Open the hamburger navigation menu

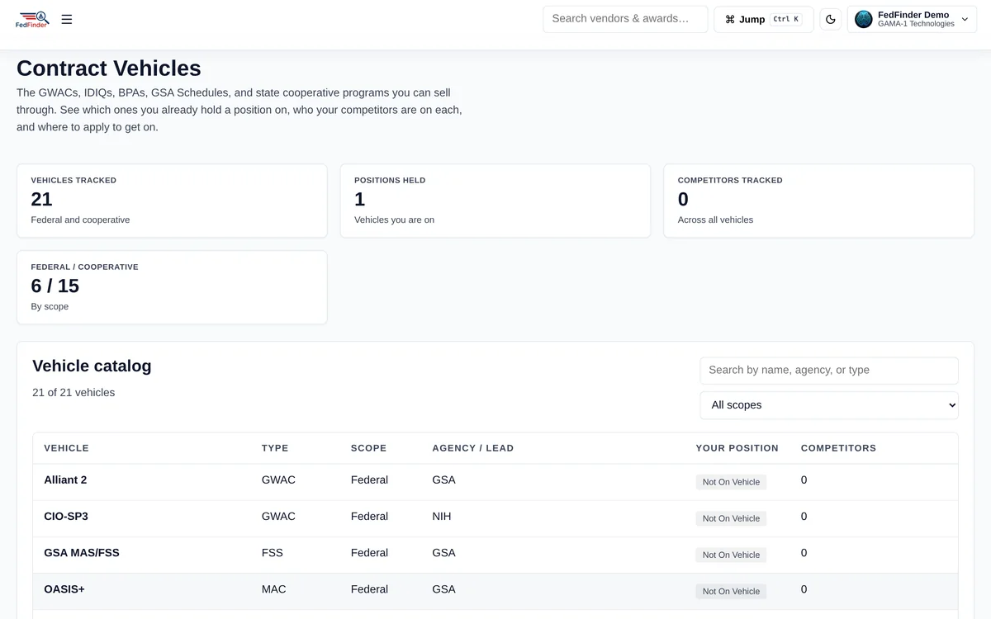point(67,19)
